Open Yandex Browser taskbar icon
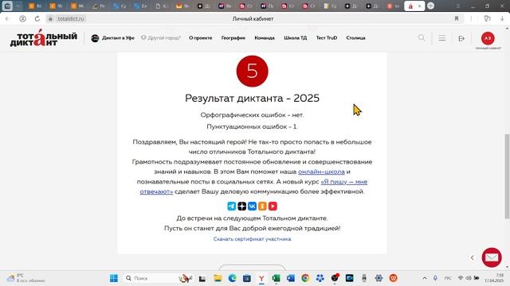This screenshot has height=286, width=510. 261,278
